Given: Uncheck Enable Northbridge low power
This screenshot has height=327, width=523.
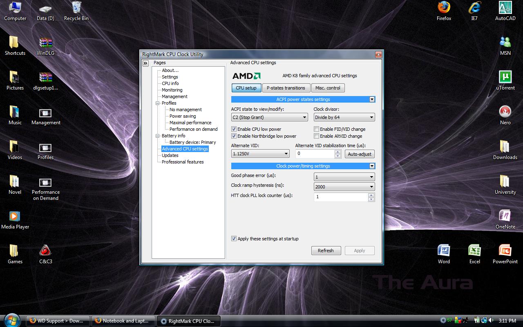Looking at the screenshot, I should pos(234,136).
